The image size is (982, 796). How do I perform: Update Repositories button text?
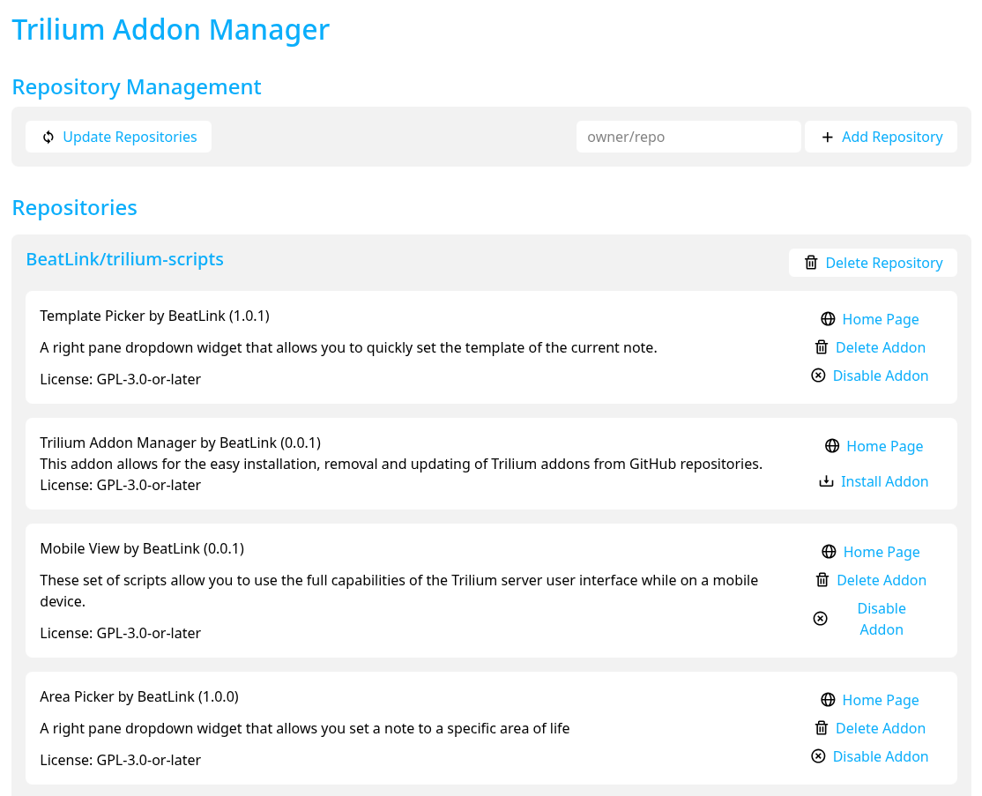[x=130, y=137]
